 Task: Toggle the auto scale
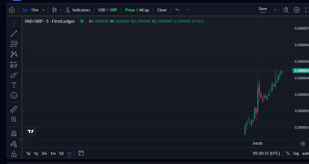tap(305, 154)
